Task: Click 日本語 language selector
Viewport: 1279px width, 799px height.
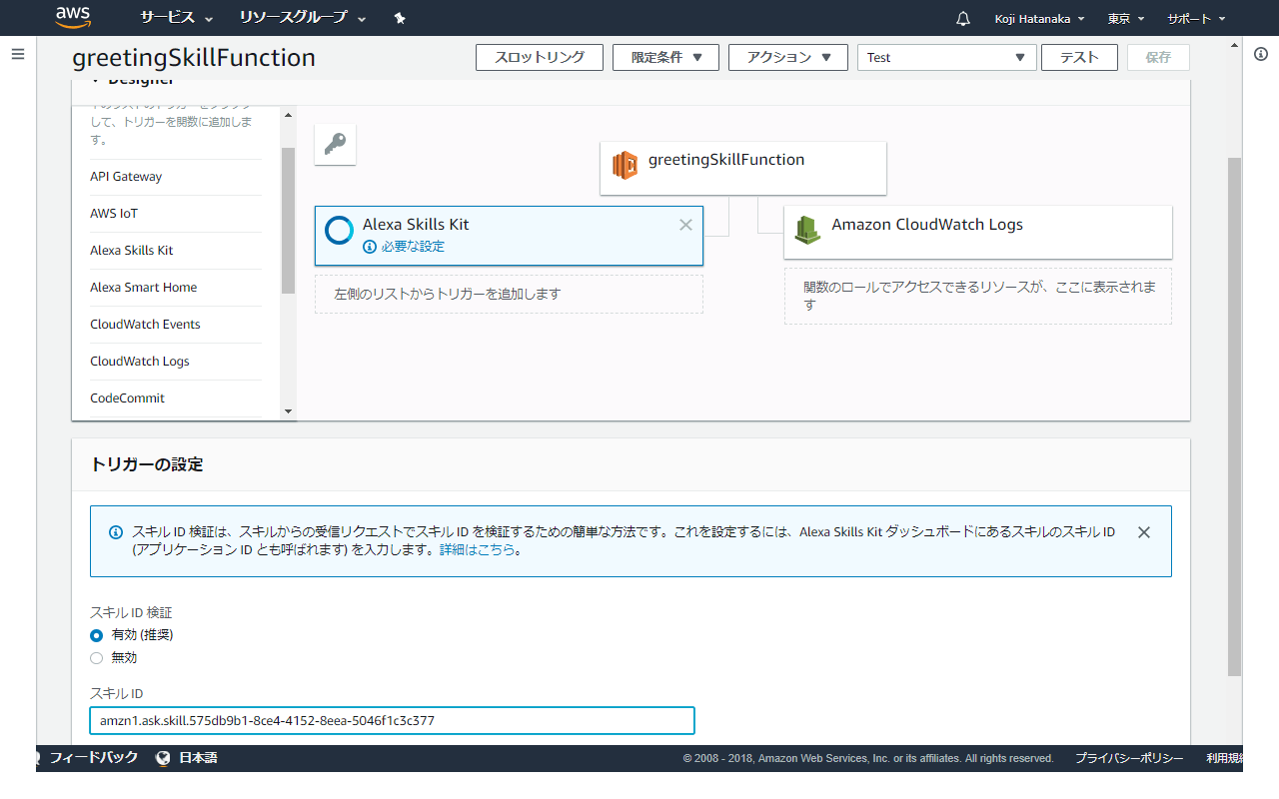Action: click(198, 758)
